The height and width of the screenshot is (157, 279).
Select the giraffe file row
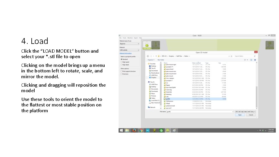tap(195, 99)
